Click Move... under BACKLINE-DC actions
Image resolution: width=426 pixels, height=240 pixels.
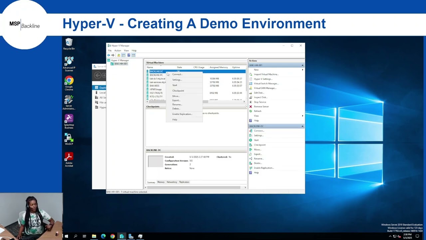(258, 149)
